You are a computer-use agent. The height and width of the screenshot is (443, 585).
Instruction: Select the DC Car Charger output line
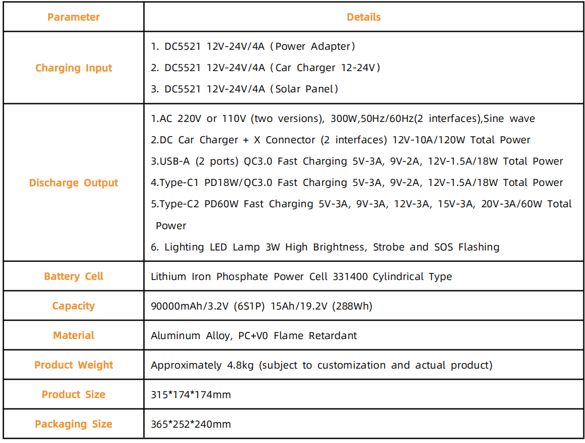pyautogui.click(x=340, y=140)
